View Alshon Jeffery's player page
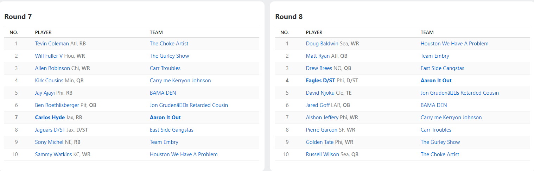This screenshot has width=534, height=171. pos(322,118)
